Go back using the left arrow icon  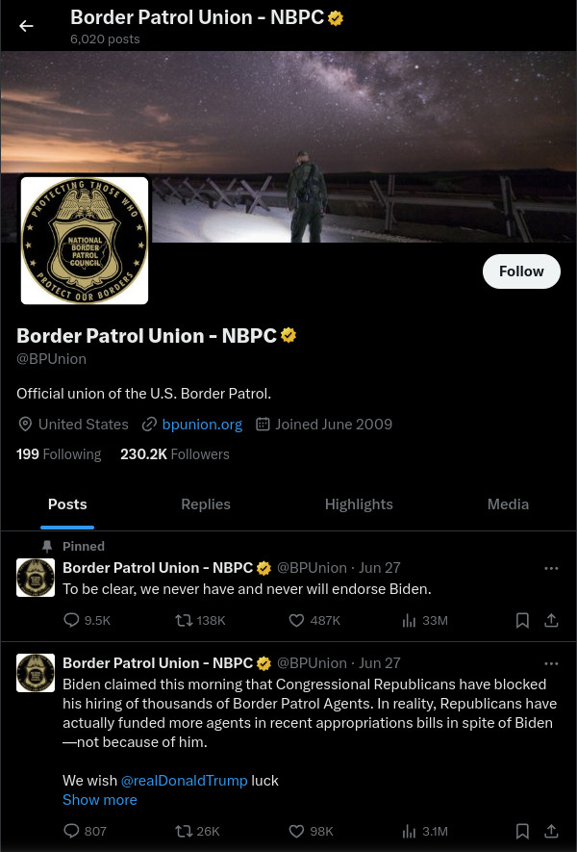26,26
